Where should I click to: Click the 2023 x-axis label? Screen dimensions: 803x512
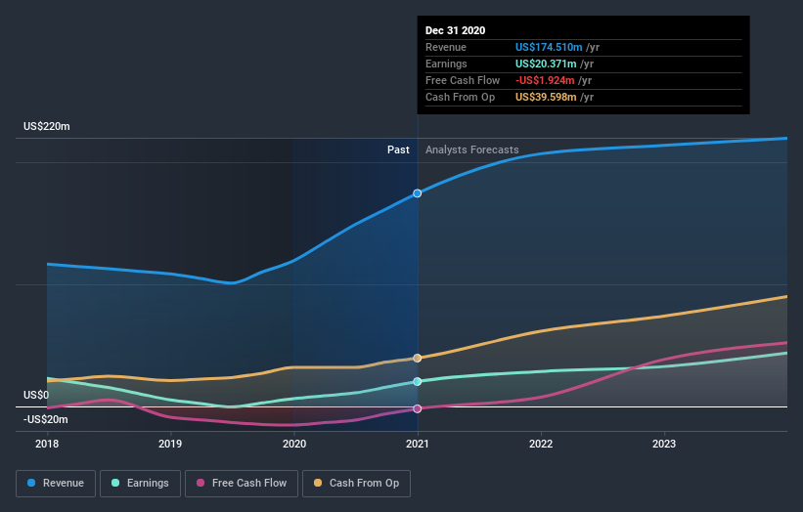pos(664,444)
